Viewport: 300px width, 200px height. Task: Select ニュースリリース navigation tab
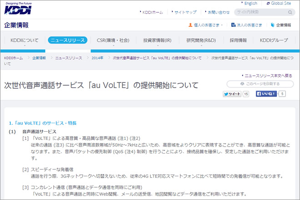[x=67, y=40]
